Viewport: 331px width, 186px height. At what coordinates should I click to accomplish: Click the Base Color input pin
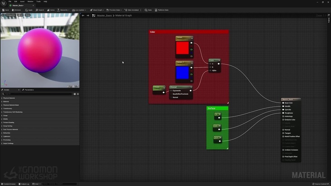pos(283,103)
